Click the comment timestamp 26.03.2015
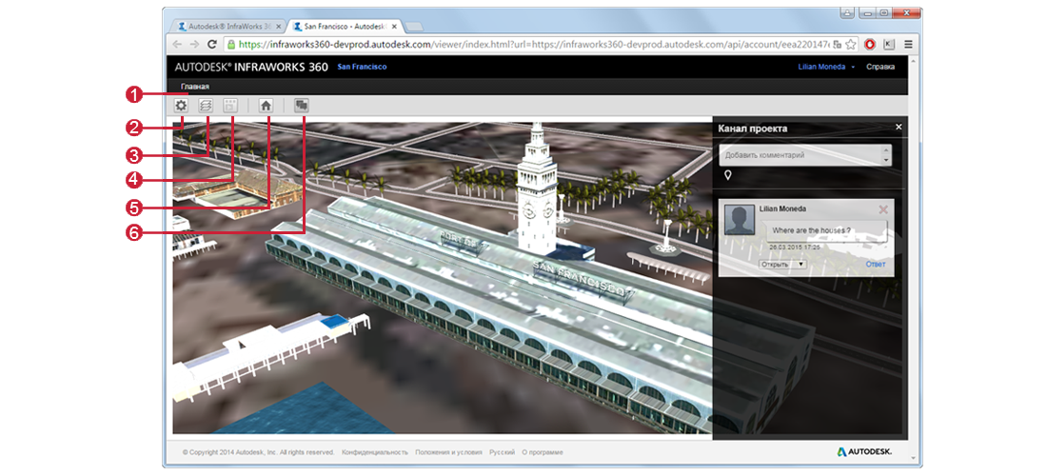1047x476 pixels. (795, 247)
